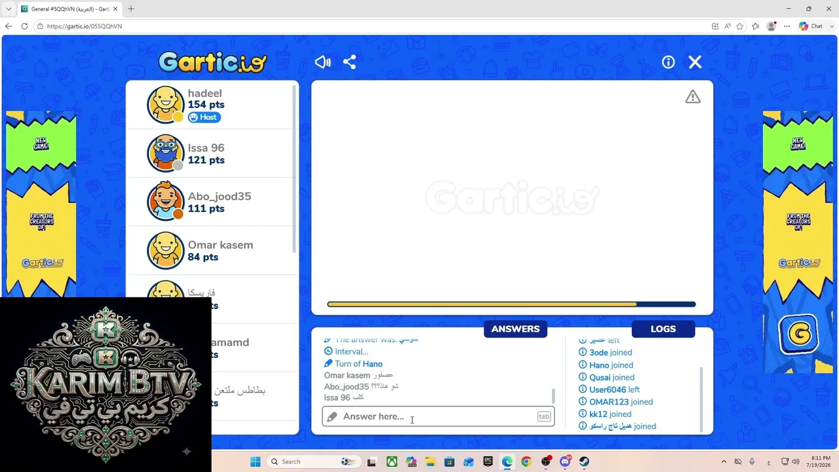
Task: Select player name Omar kasem in list
Action: pos(220,245)
